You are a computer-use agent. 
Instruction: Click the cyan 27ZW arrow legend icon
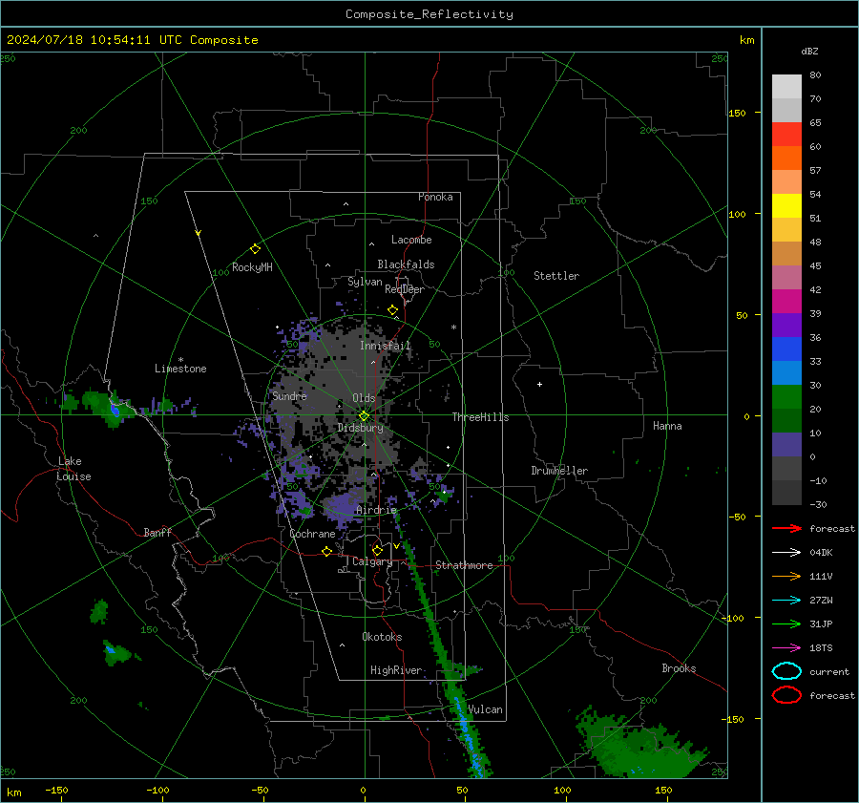point(786,601)
